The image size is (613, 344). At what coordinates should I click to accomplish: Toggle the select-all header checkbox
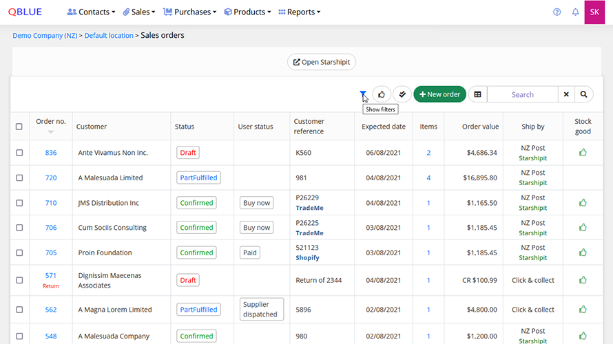click(x=19, y=127)
